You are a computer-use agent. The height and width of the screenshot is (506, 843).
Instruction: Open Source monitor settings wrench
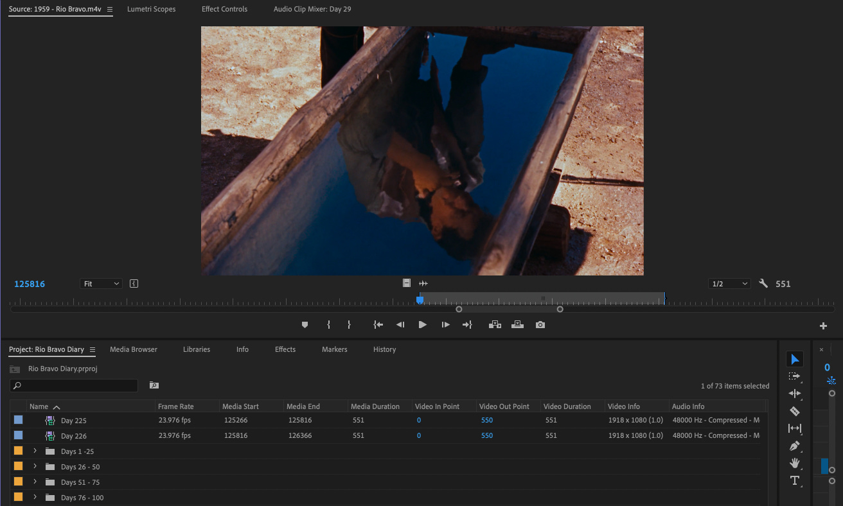tap(763, 283)
